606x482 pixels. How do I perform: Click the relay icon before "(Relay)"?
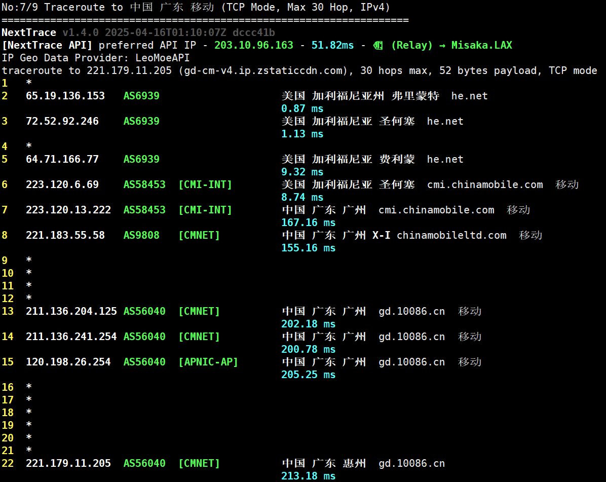(378, 45)
